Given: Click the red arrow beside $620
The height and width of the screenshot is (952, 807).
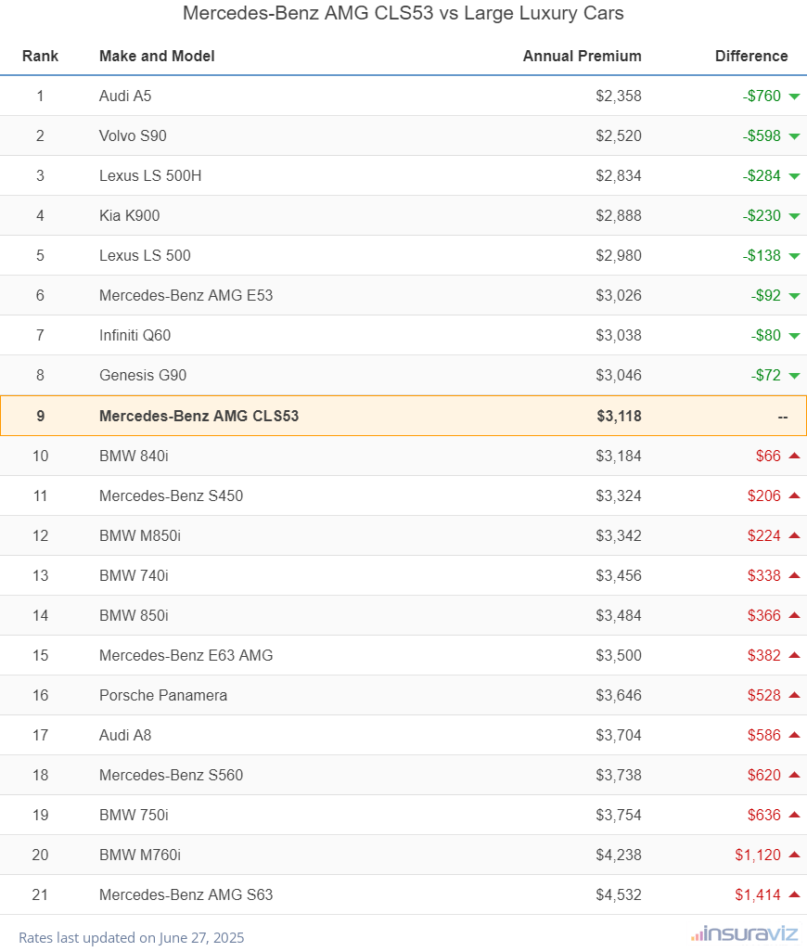Looking at the screenshot, I should click(794, 775).
